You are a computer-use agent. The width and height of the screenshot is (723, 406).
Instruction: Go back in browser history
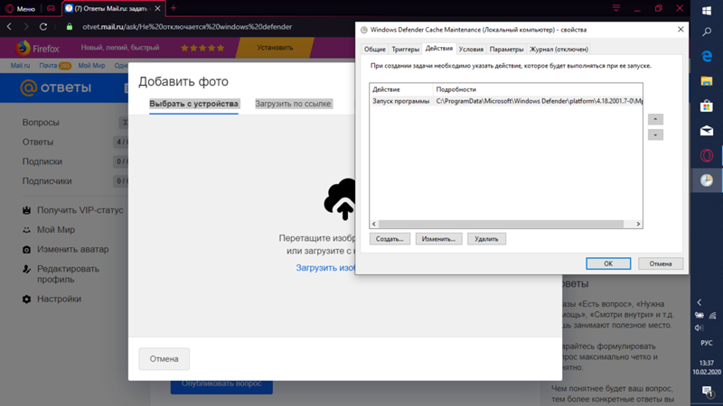(x=9, y=27)
